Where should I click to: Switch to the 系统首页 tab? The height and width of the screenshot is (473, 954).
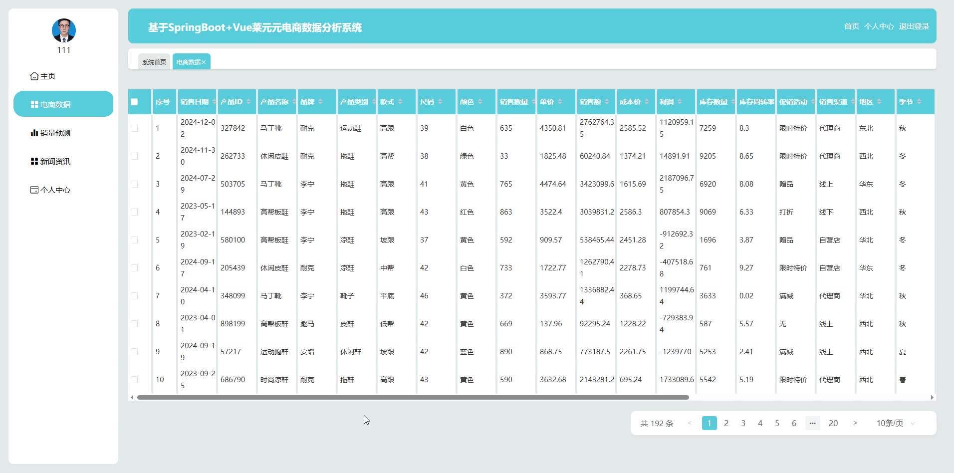point(154,62)
